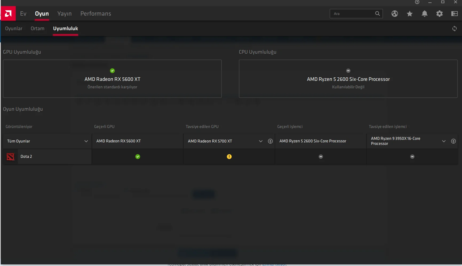Click the Görüntüleniyor column header

tap(19, 127)
